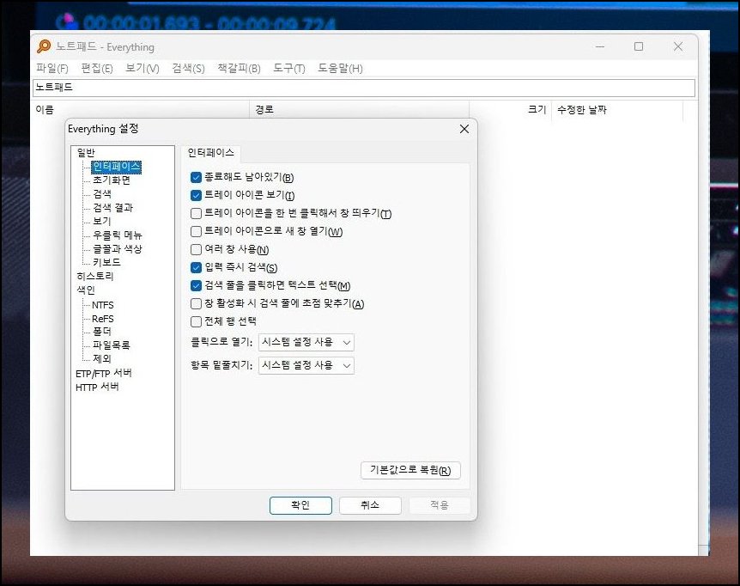Open the 보기(V) menu
Image resolution: width=740 pixels, height=586 pixels.
coord(142,69)
